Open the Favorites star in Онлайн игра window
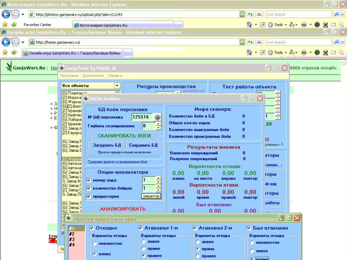Screen dimensions: 347x260 (x=5, y=52)
